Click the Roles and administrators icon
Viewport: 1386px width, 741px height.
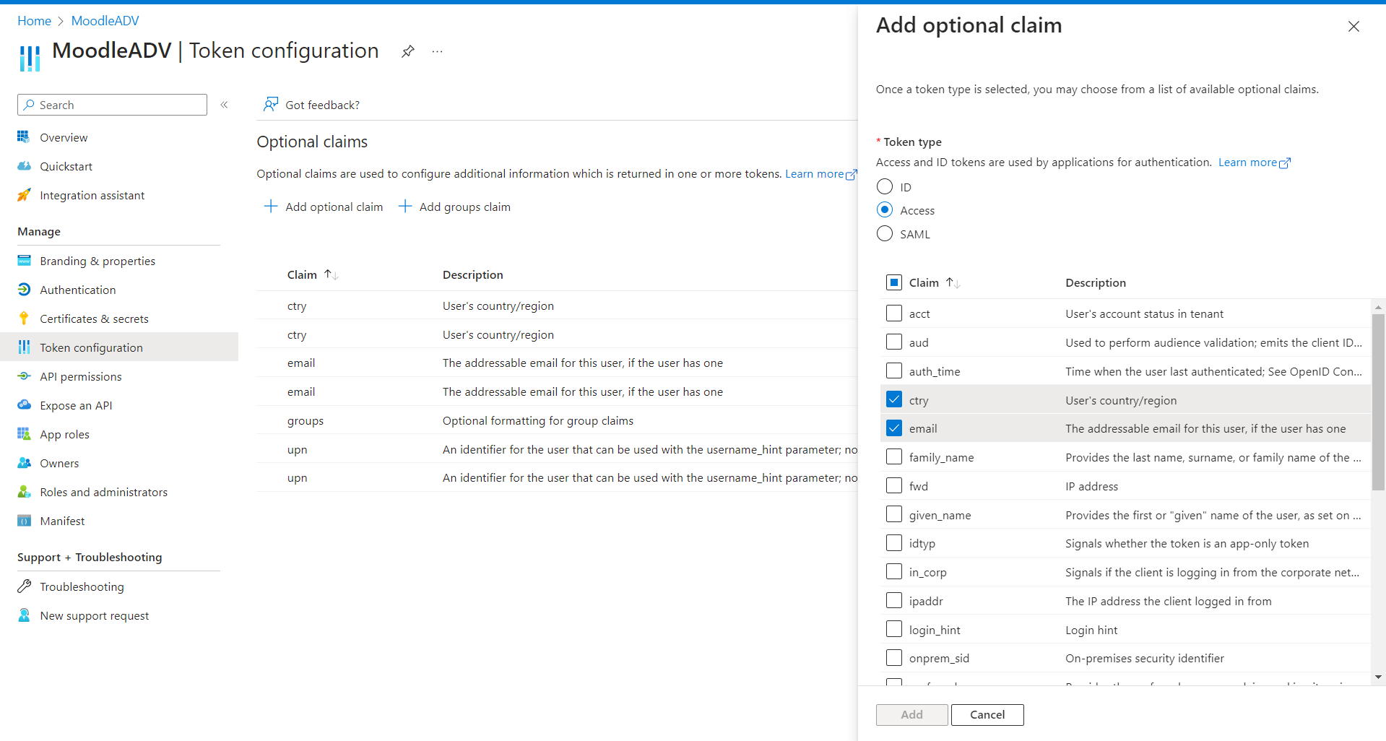coord(24,492)
